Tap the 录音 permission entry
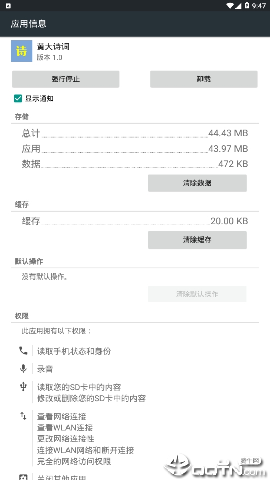Image resolution: width=270 pixels, height=480 pixels. (x=45, y=369)
